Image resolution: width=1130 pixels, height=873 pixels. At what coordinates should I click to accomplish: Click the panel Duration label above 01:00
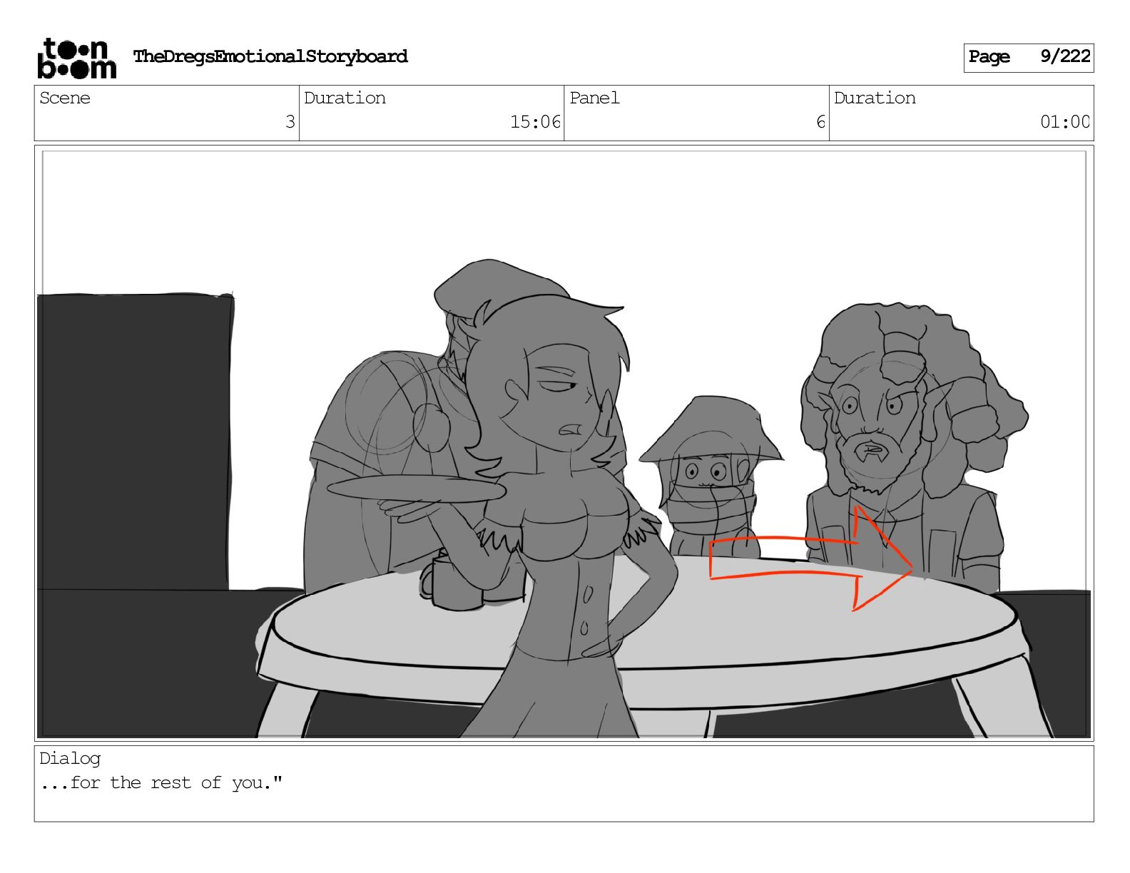tap(875, 98)
